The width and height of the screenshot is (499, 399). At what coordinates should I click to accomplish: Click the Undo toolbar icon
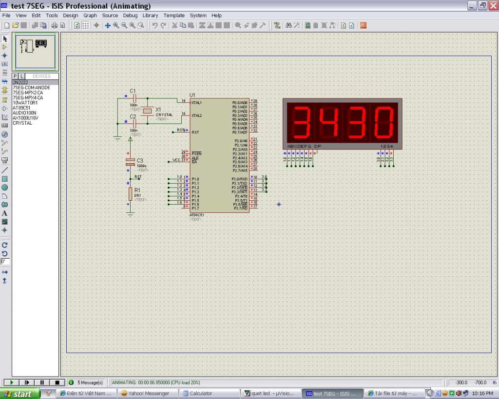[x=155, y=25]
